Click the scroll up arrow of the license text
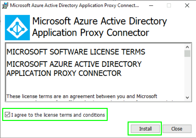The image size is (196, 138). [x=187, y=46]
